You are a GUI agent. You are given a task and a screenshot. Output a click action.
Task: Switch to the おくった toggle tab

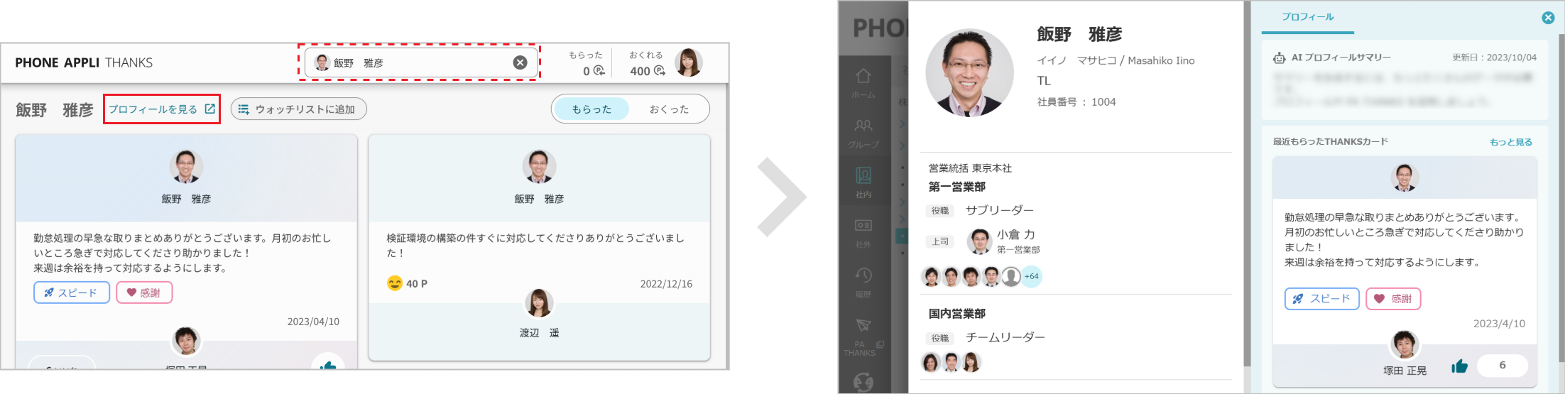click(x=669, y=109)
